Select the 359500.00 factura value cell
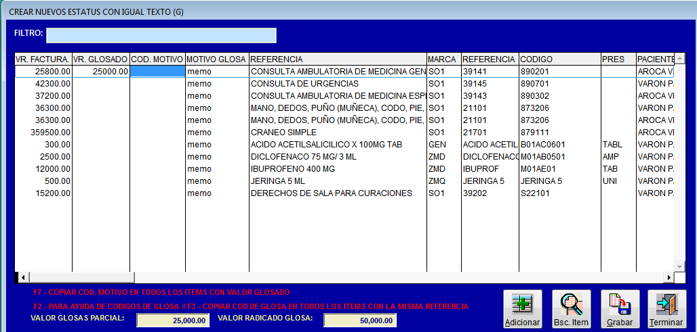Image resolution: width=697 pixels, height=332 pixels. tap(43, 133)
